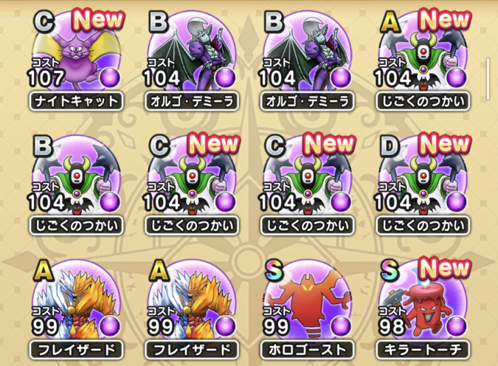Pick the D-rank じごくのつかい monster icon

coord(423,176)
